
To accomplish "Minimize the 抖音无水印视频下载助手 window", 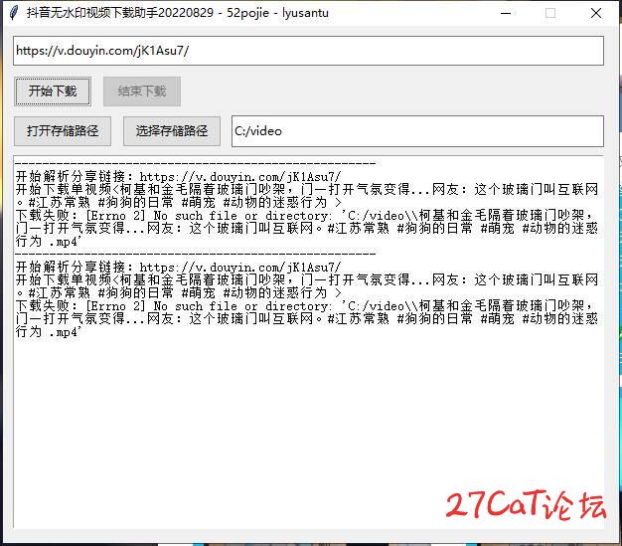I will [506, 13].
